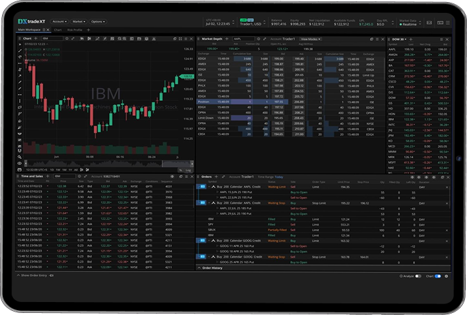Toggle the Analyze switch
This screenshot has height=315, width=467.
[x=418, y=276]
